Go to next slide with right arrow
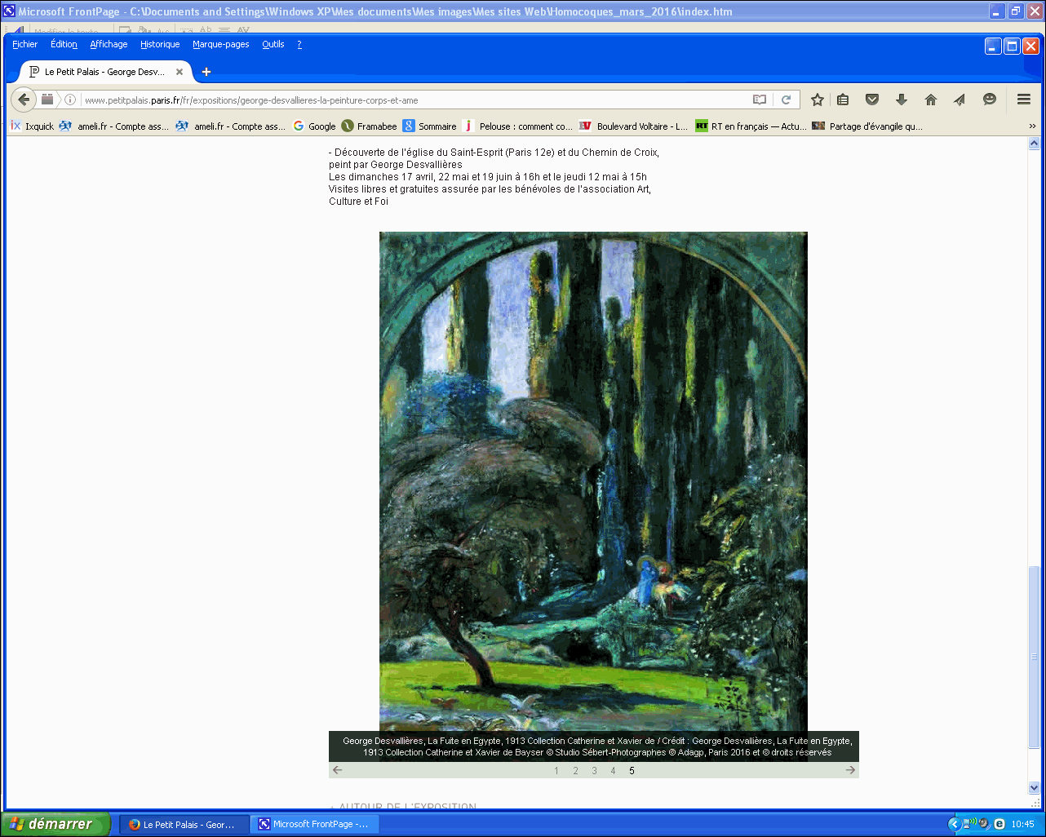 click(850, 770)
